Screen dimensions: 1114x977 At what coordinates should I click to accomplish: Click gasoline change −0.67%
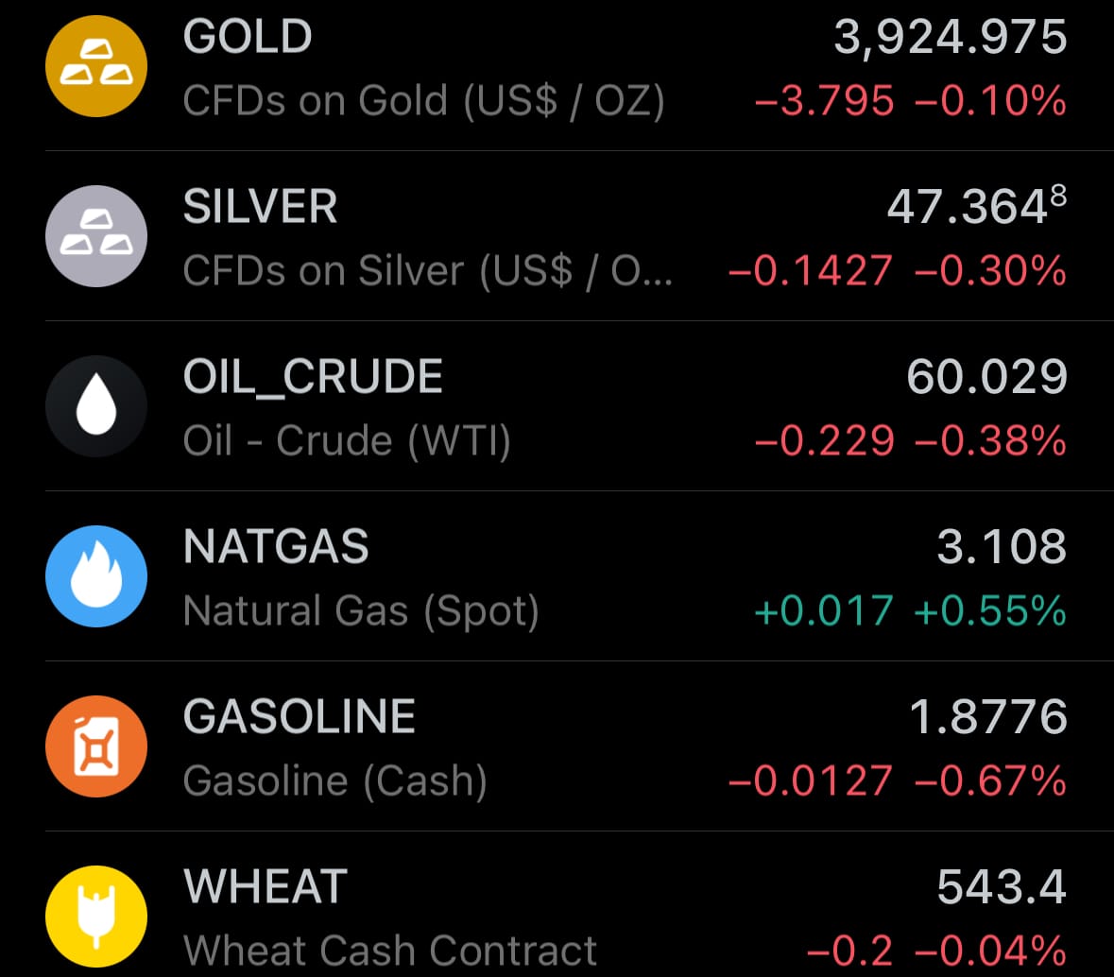990,781
